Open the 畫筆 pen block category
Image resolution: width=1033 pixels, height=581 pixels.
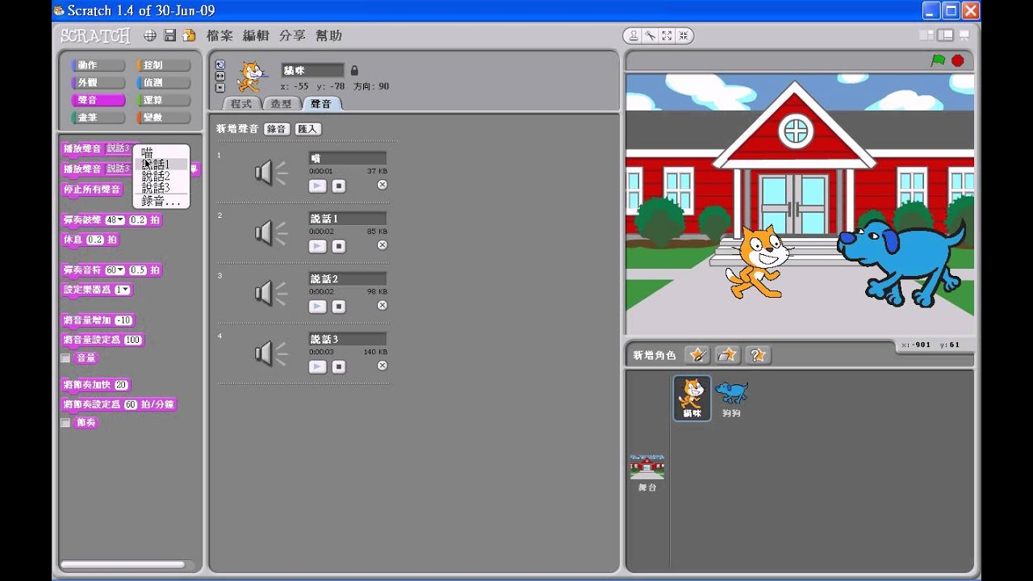point(98,118)
